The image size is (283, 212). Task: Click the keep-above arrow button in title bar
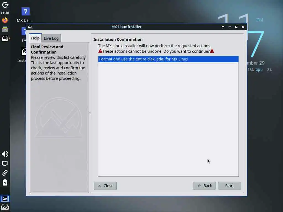(x=223, y=27)
